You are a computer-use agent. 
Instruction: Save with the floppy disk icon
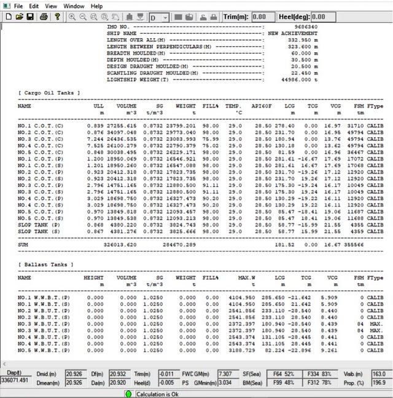(30, 17)
